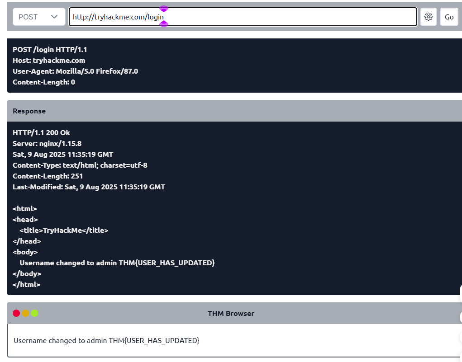This screenshot has height=362, width=462.
Task: Click the opening <body> tag line
Action: coord(25,252)
